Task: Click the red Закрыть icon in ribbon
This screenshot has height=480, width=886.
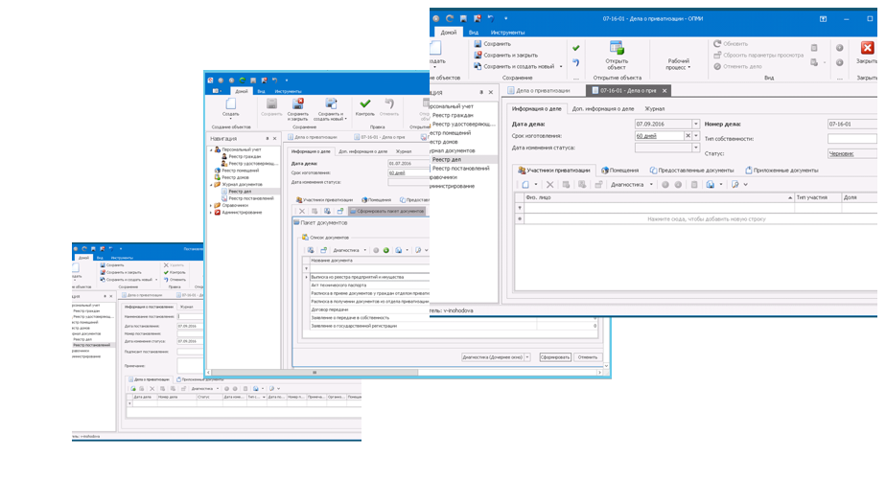Action: 867,48
